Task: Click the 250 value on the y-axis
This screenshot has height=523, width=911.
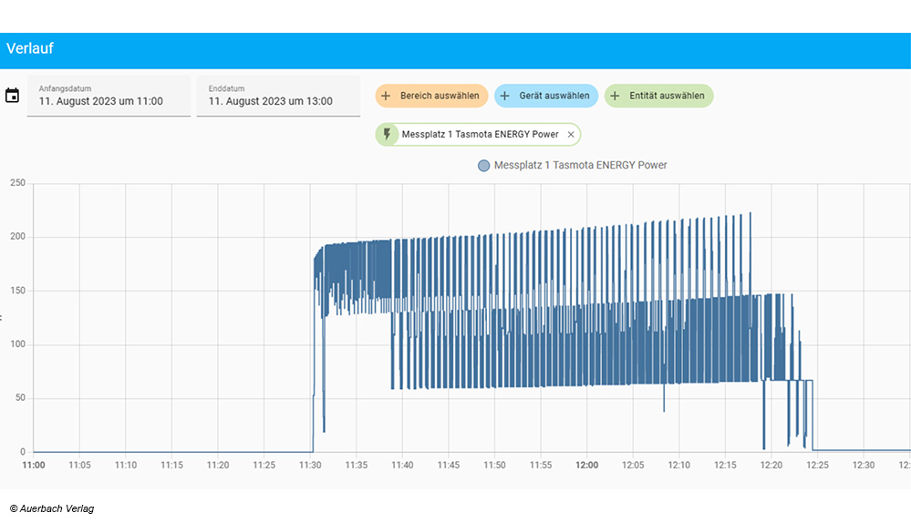Action: (18, 183)
